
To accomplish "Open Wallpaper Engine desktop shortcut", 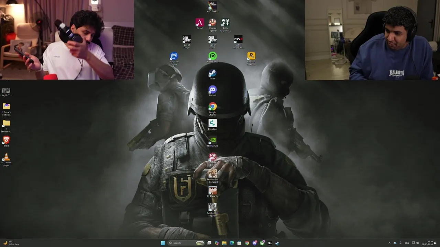I will [x=174, y=59].
